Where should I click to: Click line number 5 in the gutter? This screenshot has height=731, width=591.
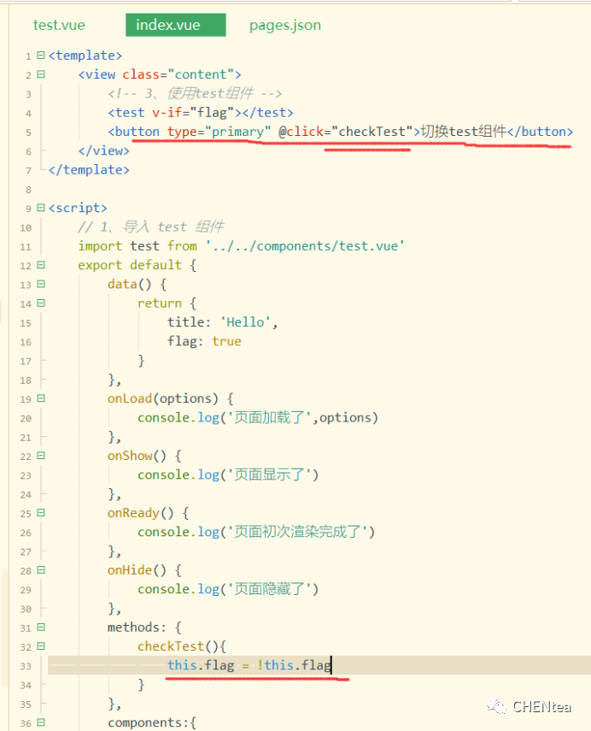pos(28,133)
